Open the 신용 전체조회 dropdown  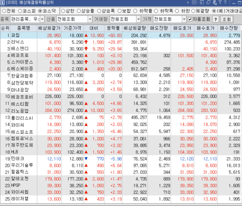[x=90, y=20]
